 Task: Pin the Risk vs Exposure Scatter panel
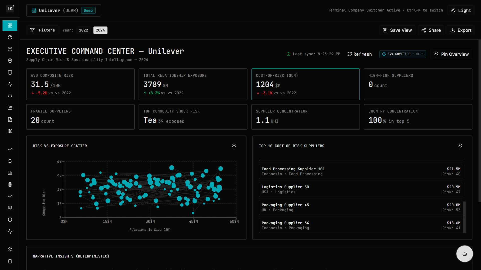click(x=234, y=146)
